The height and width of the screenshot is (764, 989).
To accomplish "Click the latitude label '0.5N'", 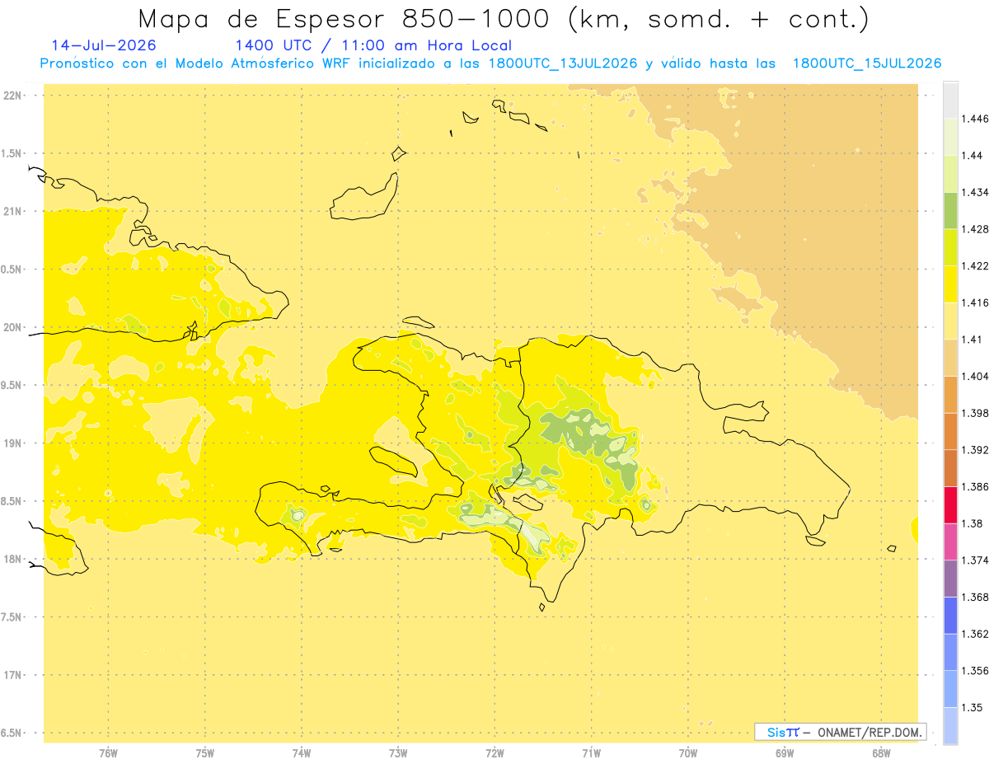I will (x=12, y=270).
